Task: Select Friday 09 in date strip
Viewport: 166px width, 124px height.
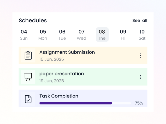Action: pos(123,35)
